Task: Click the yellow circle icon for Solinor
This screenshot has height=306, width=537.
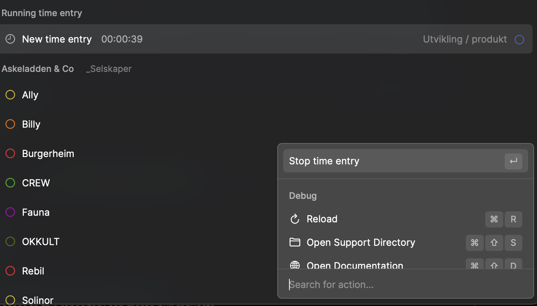Action: tap(10, 300)
